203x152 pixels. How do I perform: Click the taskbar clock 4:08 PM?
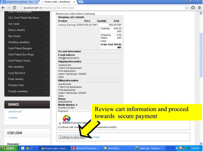coord(195,148)
